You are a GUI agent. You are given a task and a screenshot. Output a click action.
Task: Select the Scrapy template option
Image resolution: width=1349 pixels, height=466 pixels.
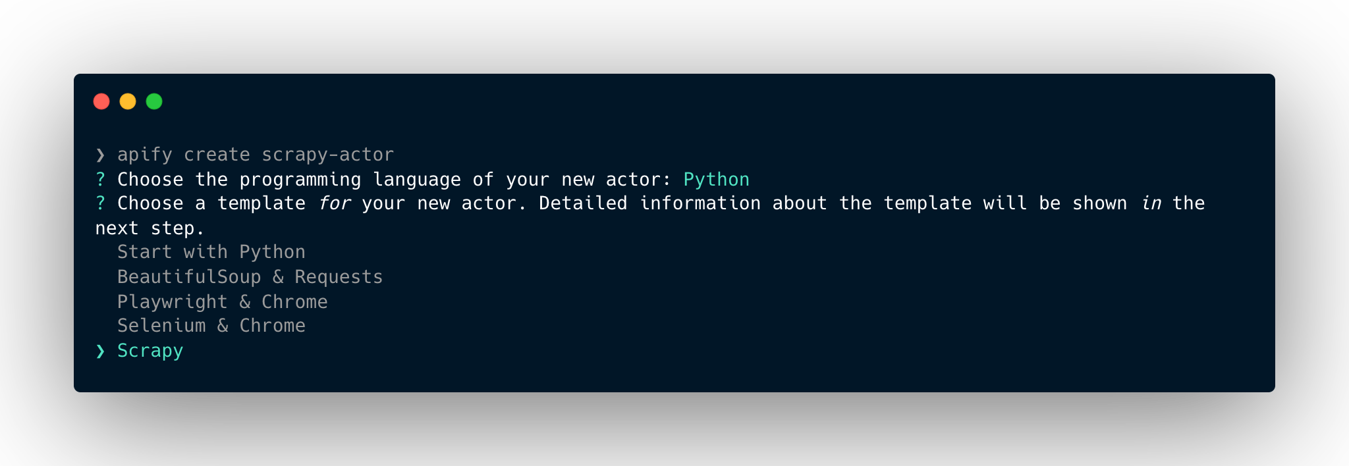coord(150,351)
